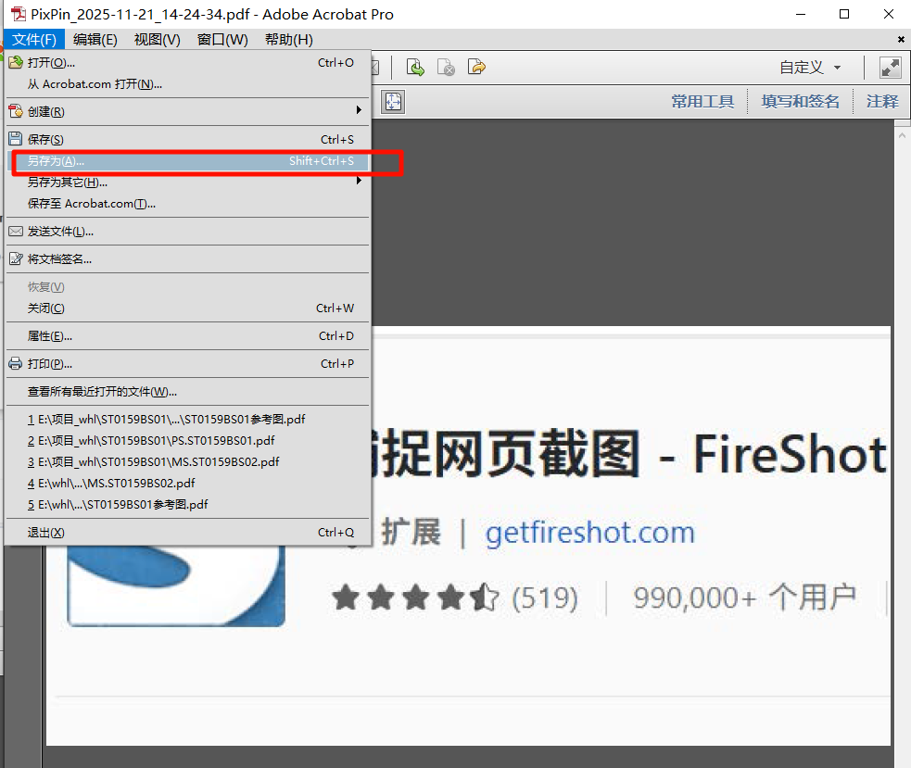Choose 退出(X) to quit Acrobat
The width and height of the screenshot is (911, 768).
[x=187, y=533]
